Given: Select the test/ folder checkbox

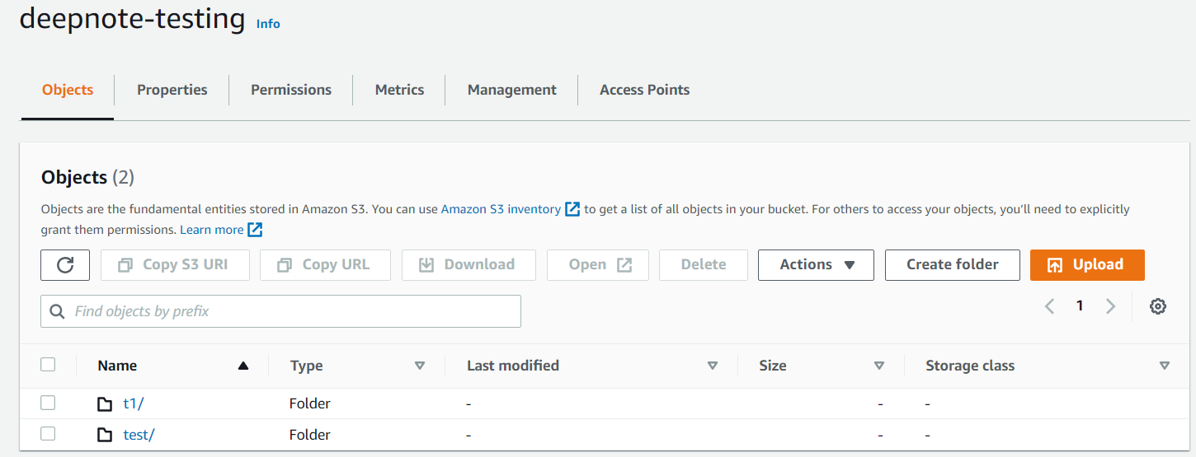Looking at the screenshot, I should (x=48, y=434).
